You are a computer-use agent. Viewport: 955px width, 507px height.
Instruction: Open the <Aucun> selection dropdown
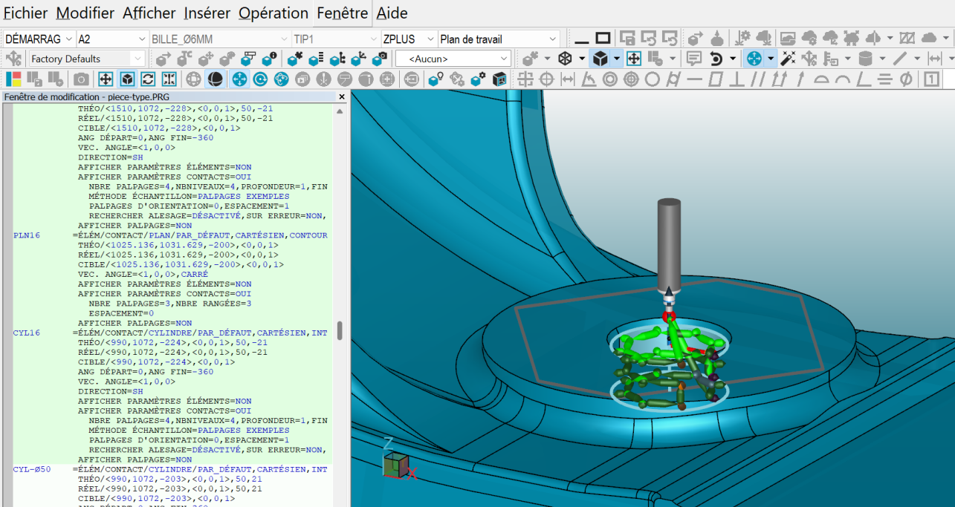[x=453, y=58]
